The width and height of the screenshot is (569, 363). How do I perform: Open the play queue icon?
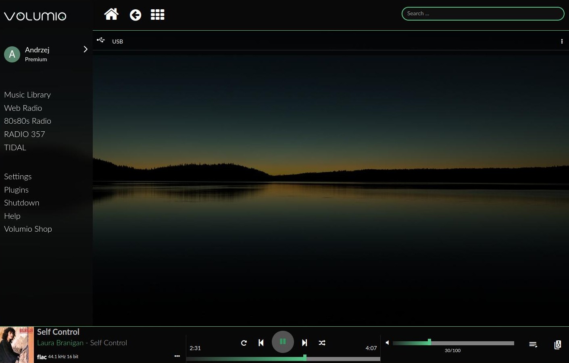point(533,344)
